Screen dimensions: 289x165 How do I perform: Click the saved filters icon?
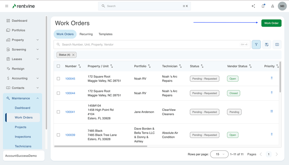pyautogui.click(x=267, y=44)
